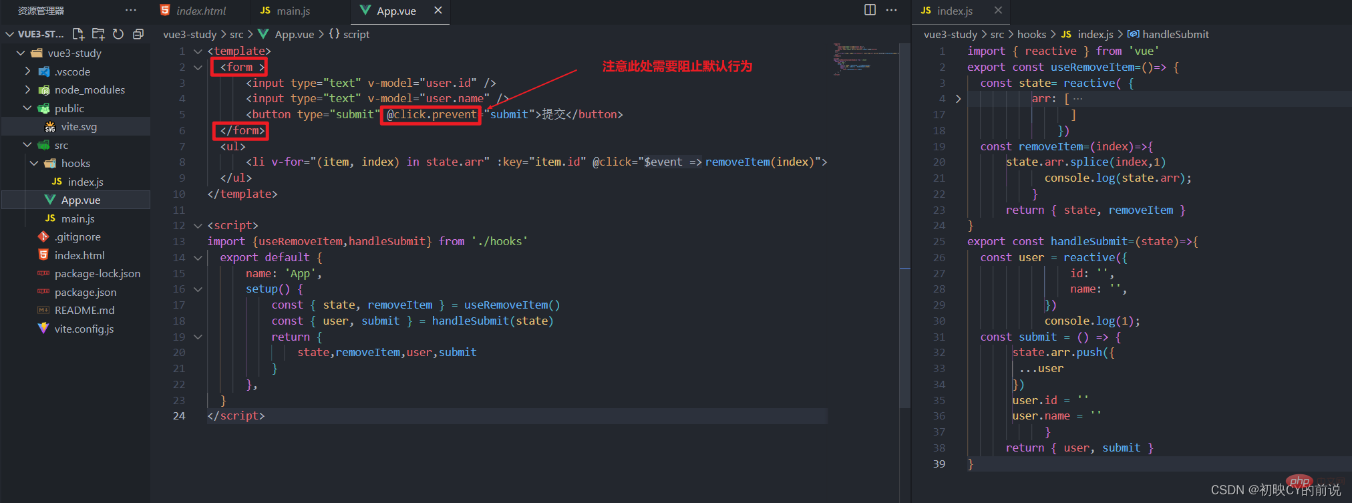
Task: Click the New File icon in explorer header
Action: click(x=78, y=34)
